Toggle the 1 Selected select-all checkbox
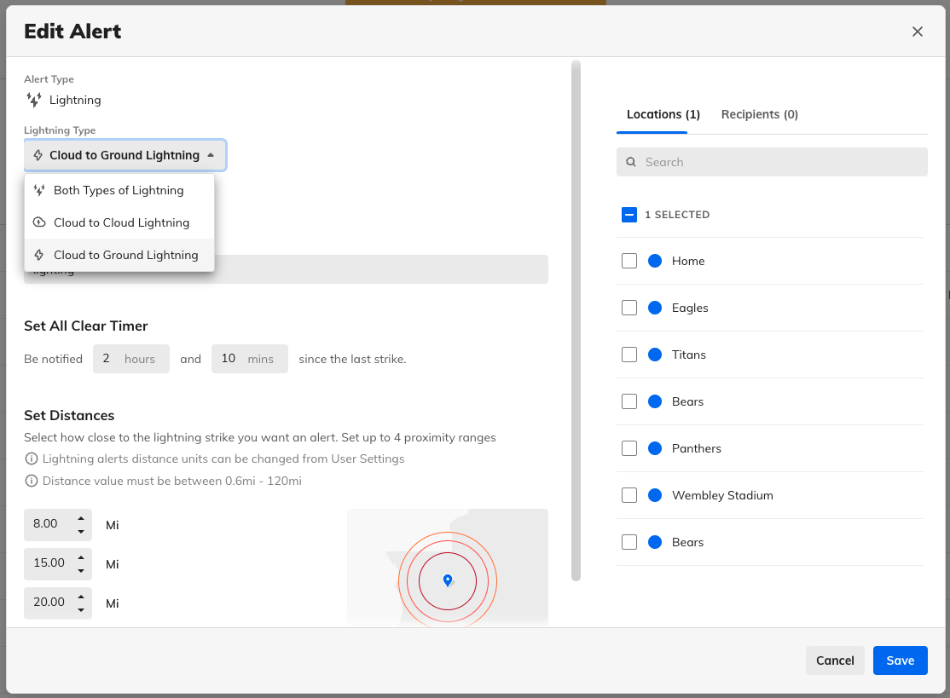The height and width of the screenshot is (698, 950). pyautogui.click(x=629, y=215)
